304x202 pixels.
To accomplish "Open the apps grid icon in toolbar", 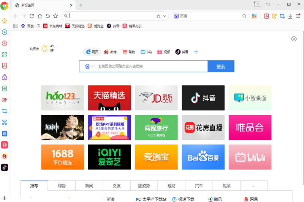I will point(254,16).
